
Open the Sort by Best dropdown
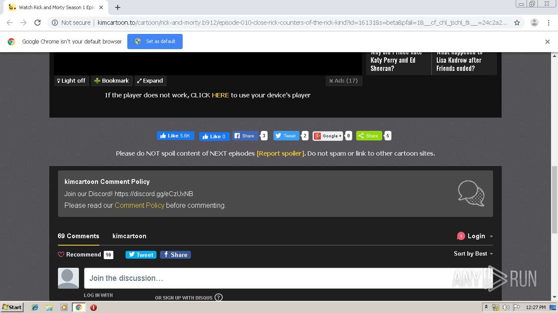473,253
